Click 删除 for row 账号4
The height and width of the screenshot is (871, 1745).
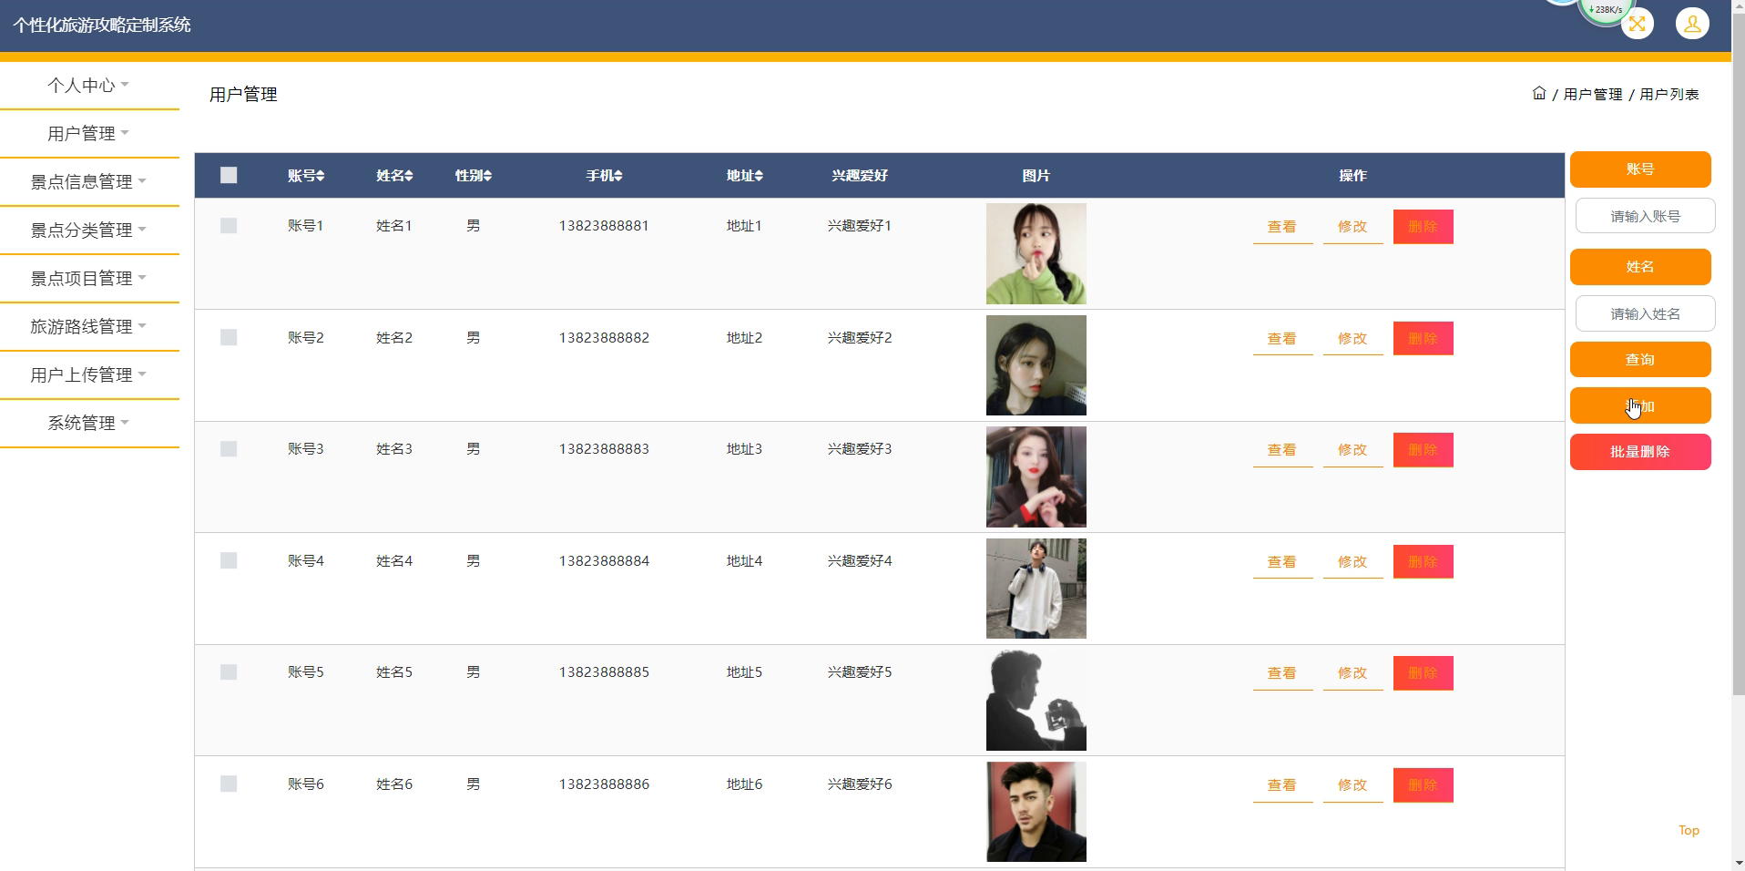1423,562
